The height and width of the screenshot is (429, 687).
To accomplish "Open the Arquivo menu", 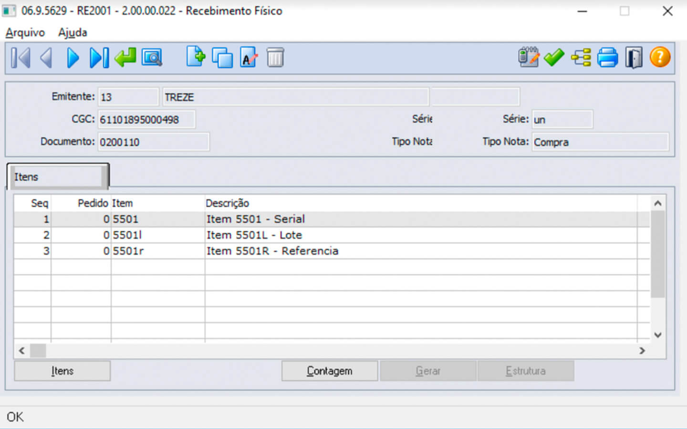I will pyautogui.click(x=25, y=32).
